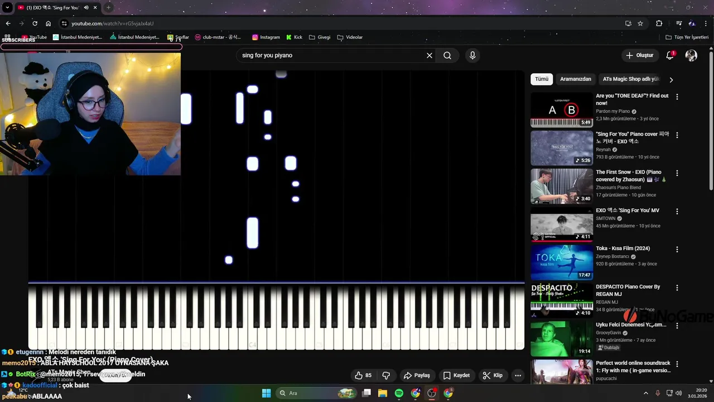Dislike the video with thumbs down
This screenshot has height=402, width=714.
point(386,375)
